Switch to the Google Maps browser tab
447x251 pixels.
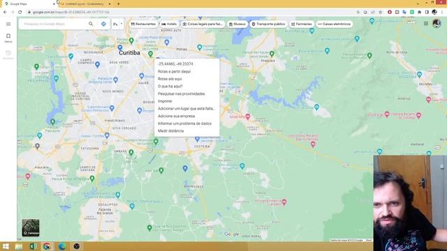pos(29,4)
